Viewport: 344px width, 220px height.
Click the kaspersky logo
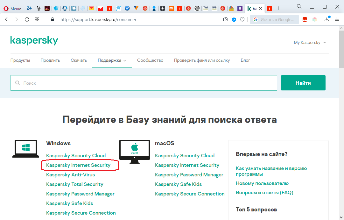point(34,40)
